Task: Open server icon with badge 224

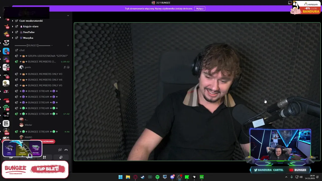Action: click(6, 131)
